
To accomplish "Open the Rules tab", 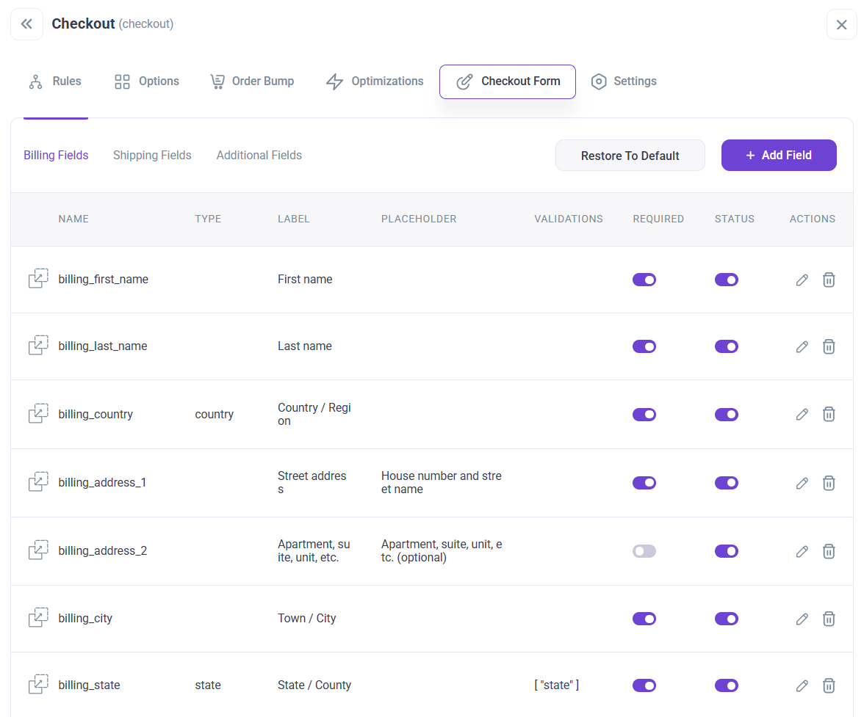I will [x=55, y=81].
